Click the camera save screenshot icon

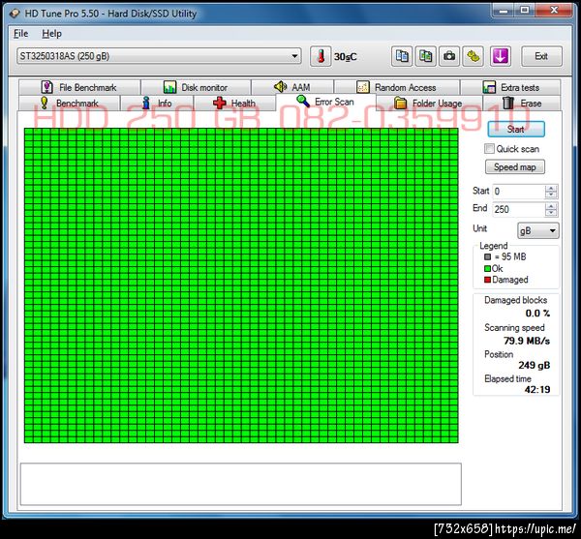point(449,57)
